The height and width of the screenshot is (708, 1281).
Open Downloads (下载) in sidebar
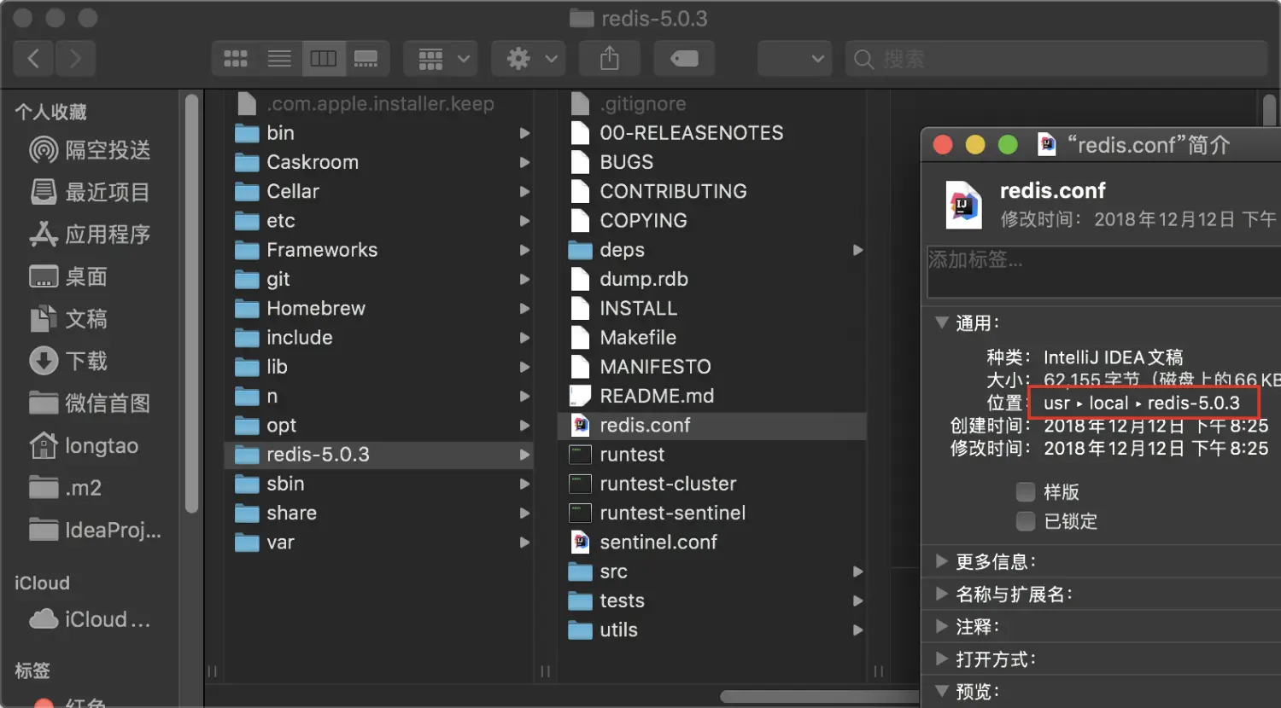pyautogui.click(x=68, y=361)
